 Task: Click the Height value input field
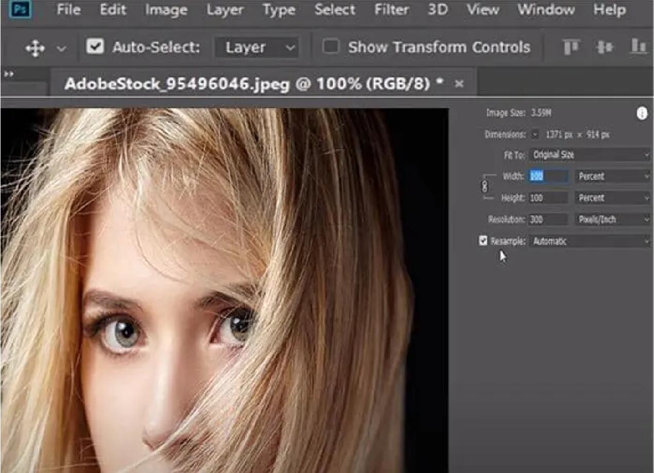[x=548, y=198]
